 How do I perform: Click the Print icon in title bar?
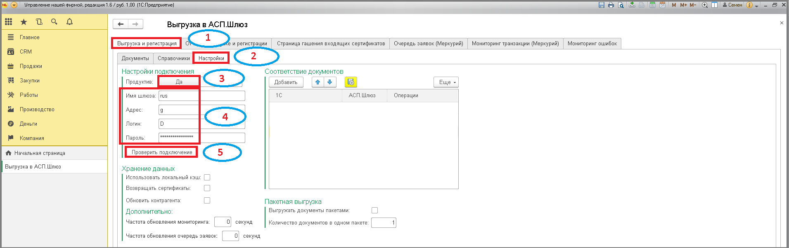[611, 5]
